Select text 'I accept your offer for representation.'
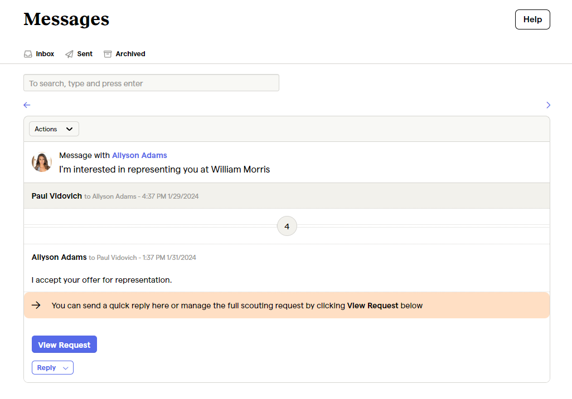 click(102, 280)
